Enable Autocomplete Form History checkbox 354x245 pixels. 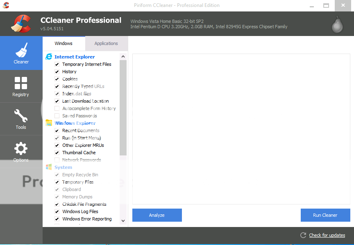pyautogui.click(x=57, y=108)
